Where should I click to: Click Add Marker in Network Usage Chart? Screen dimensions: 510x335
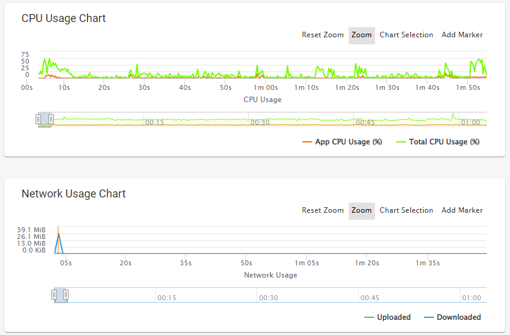click(x=462, y=210)
